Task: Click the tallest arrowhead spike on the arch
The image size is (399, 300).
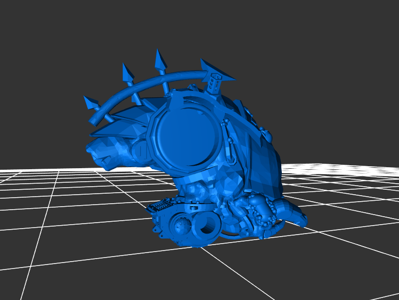Action: pos(160,59)
